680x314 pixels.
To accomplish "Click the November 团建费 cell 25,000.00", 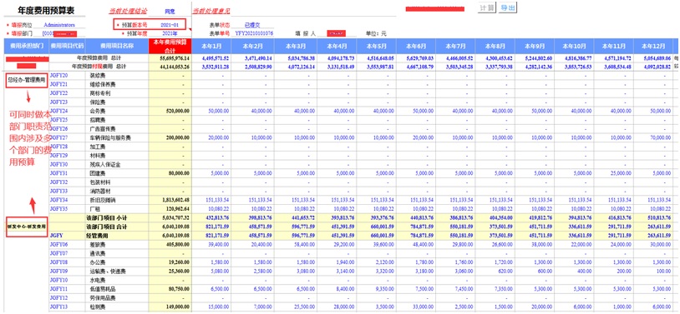I will tap(620, 173).
